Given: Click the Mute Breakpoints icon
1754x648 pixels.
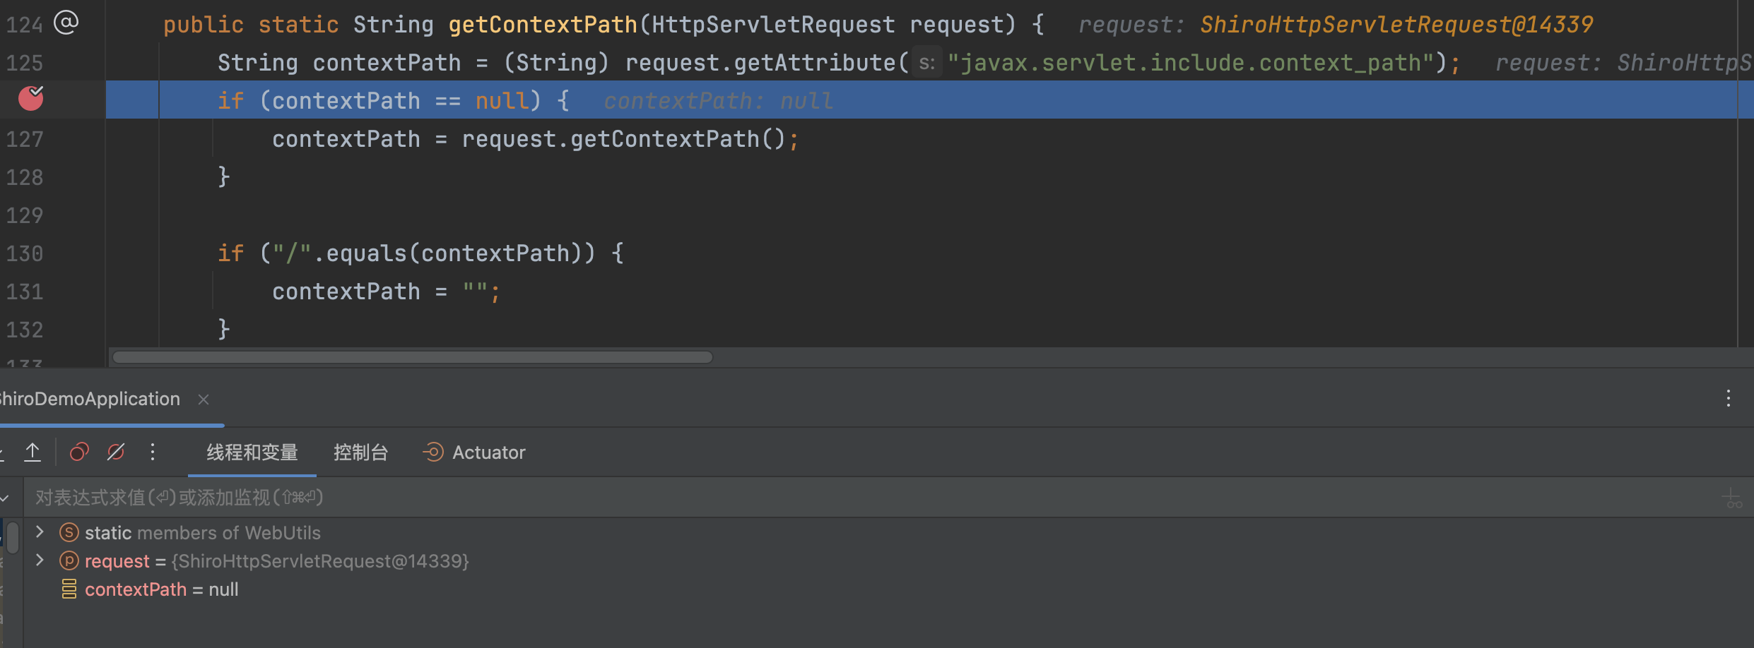Looking at the screenshot, I should click(x=116, y=452).
